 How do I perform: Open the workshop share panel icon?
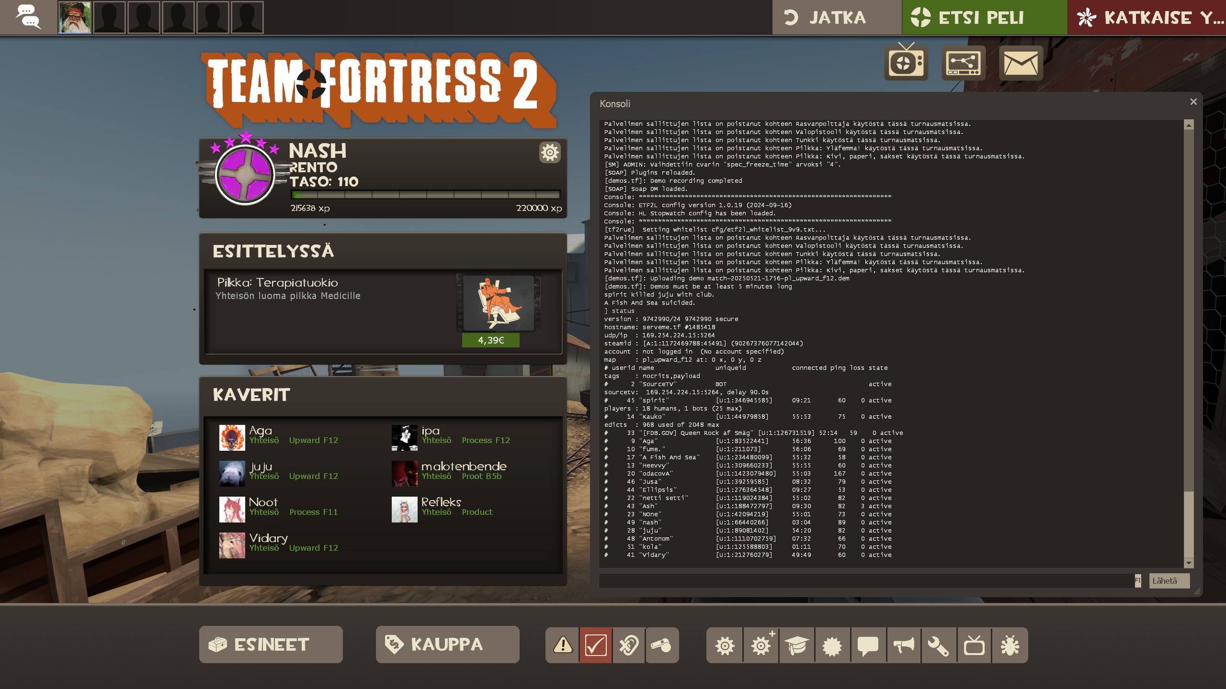[x=964, y=63]
